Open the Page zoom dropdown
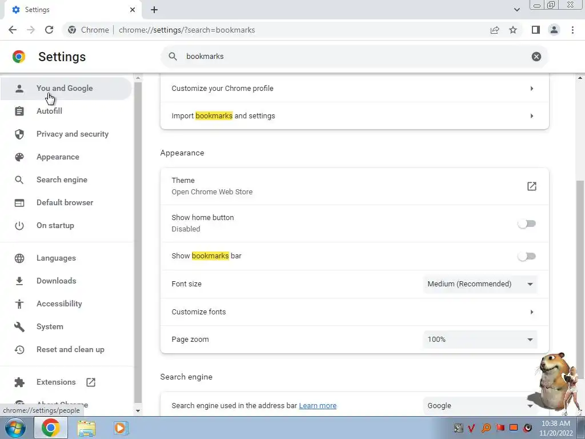Viewport: 585px width, 439px height. coord(480,340)
